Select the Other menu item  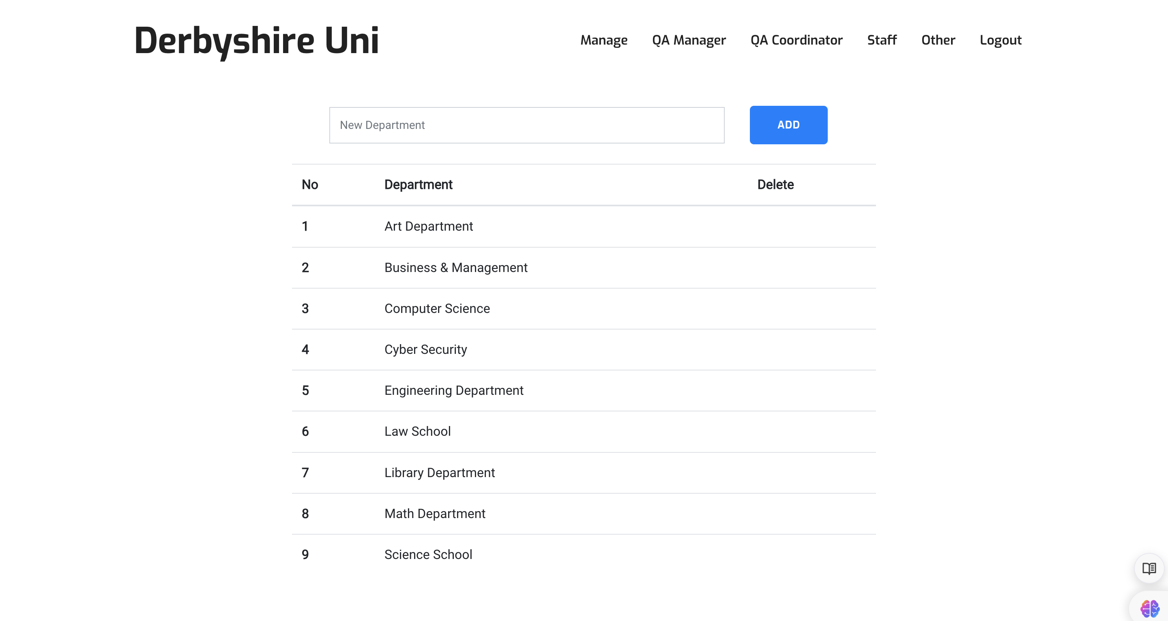tap(938, 40)
